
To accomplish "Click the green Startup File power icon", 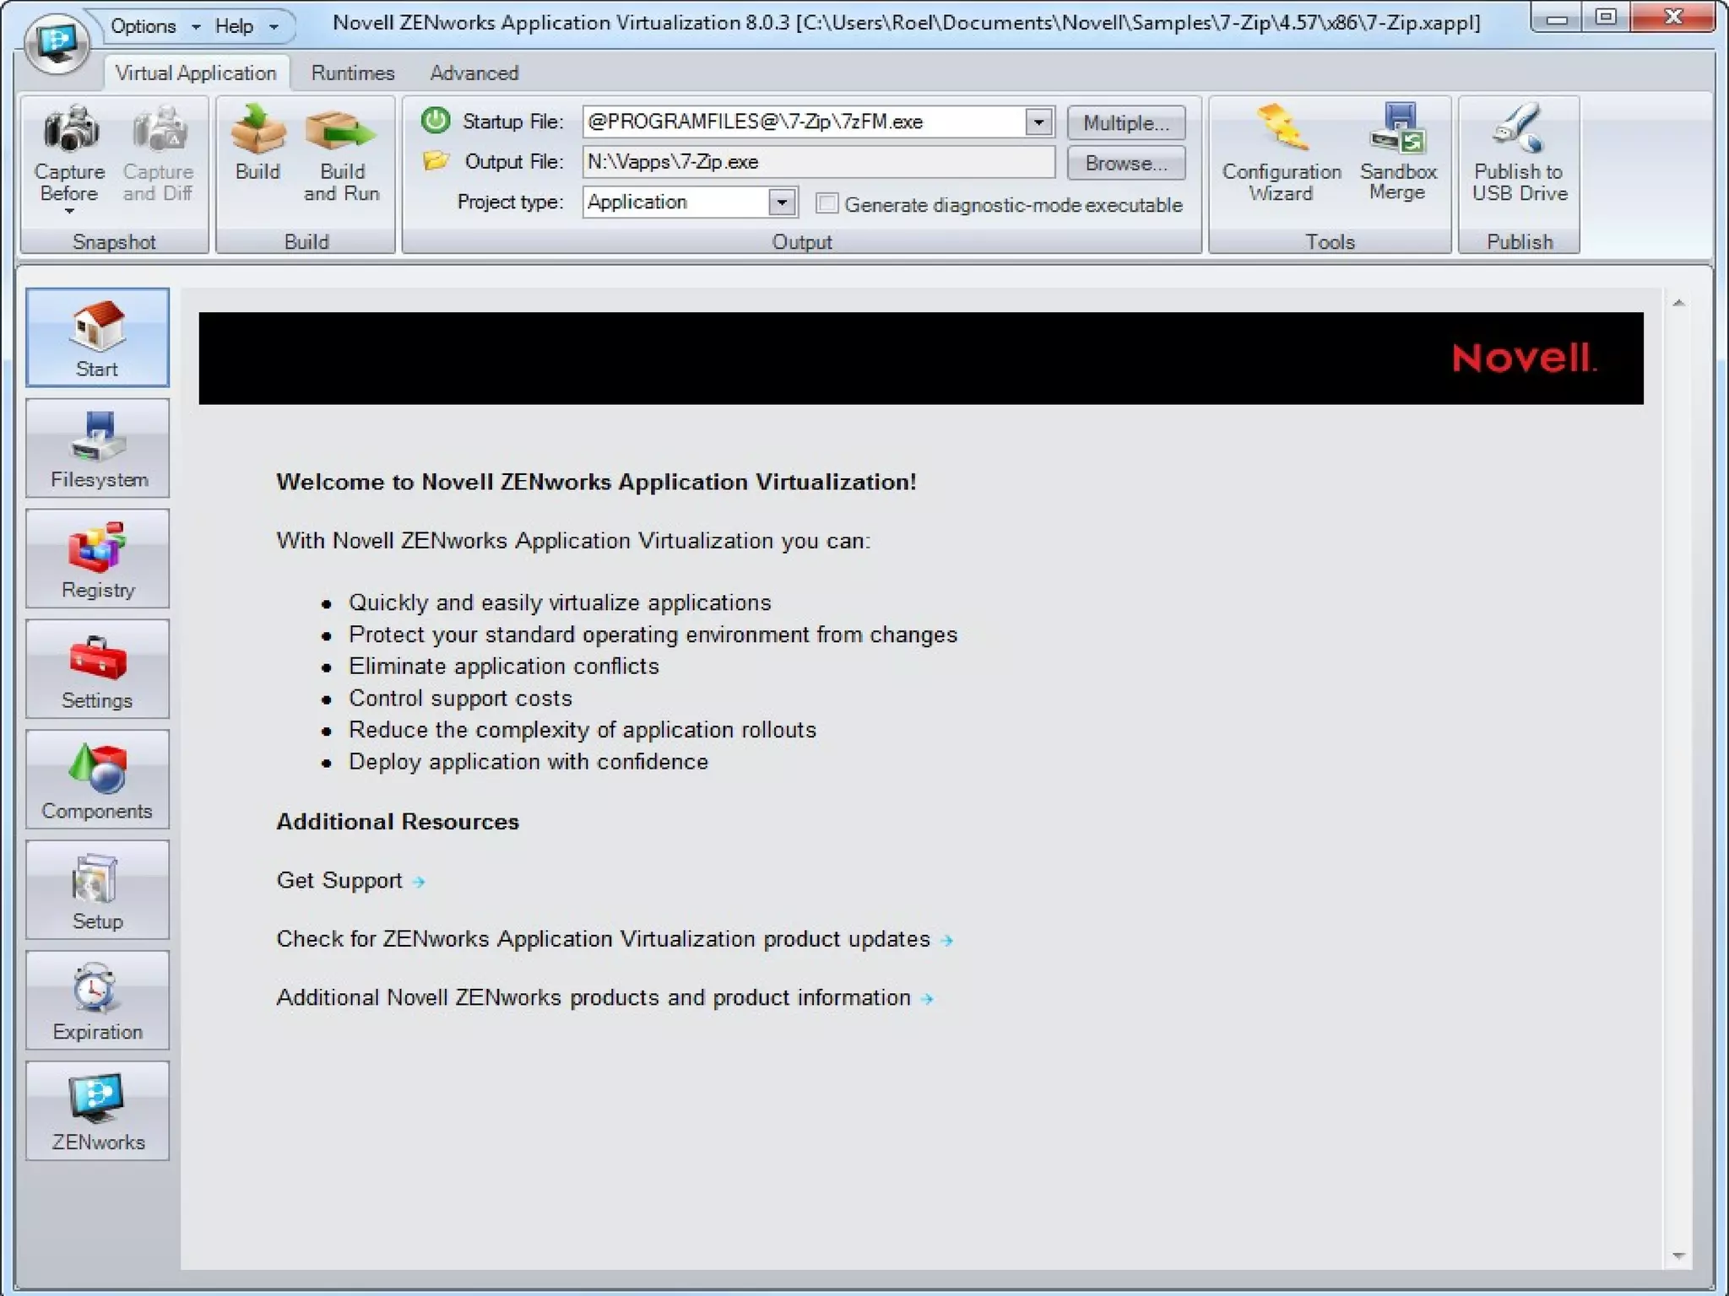I will click(x=436, y=121).
